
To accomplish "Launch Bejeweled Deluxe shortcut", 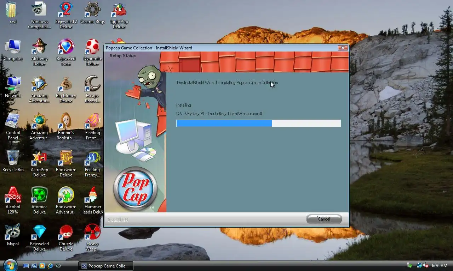I will [x=39, y=238].
